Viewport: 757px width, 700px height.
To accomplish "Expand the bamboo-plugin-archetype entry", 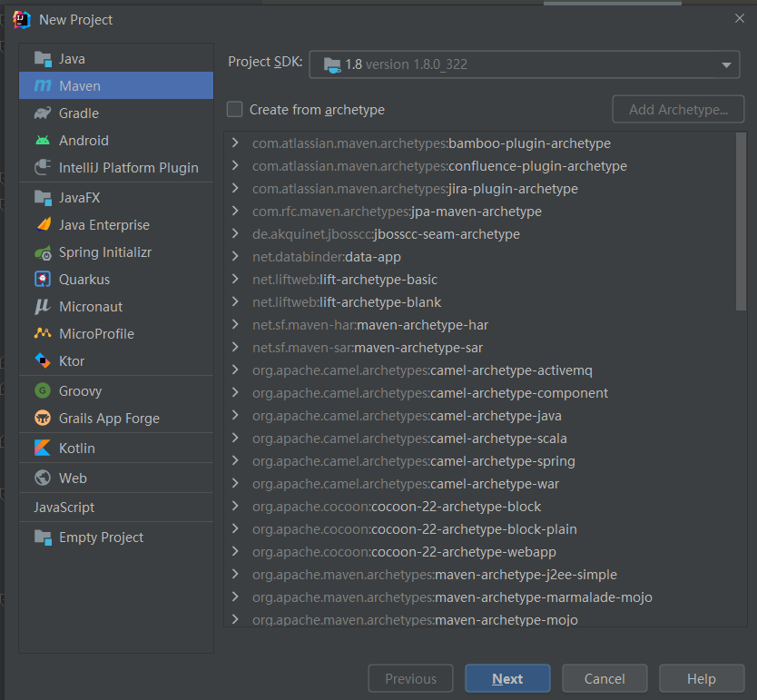I will [236, 143].
